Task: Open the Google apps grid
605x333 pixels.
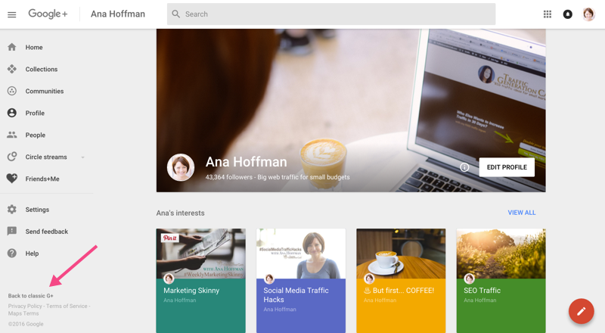Action: tap(547, 14)
